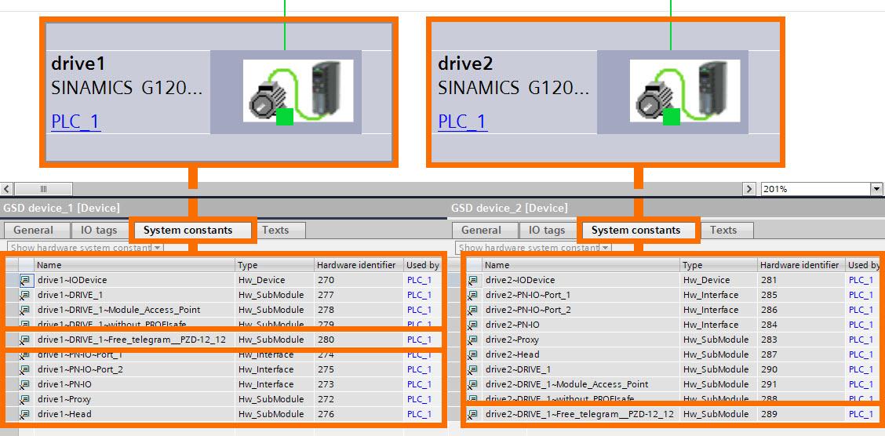Click hardware identifier 270 cell

point(359,280)
